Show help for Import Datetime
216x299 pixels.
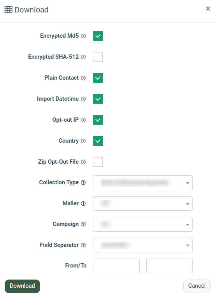83,99
